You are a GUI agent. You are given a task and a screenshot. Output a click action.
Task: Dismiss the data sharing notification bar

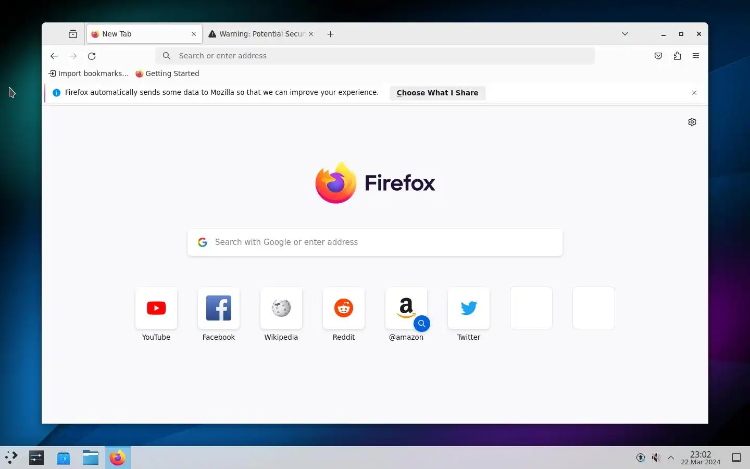click(694, 93)
